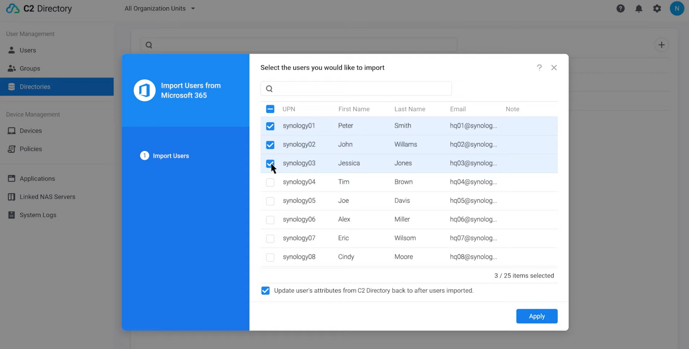Uncheck the synology02 row checkbox
The image size is (689, 349).
click(270, 145)
